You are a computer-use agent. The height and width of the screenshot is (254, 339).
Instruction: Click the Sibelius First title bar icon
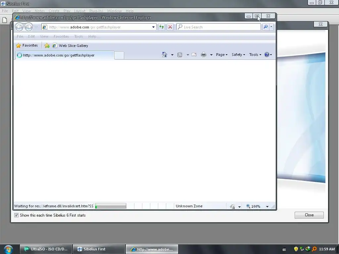pos(3,4)
